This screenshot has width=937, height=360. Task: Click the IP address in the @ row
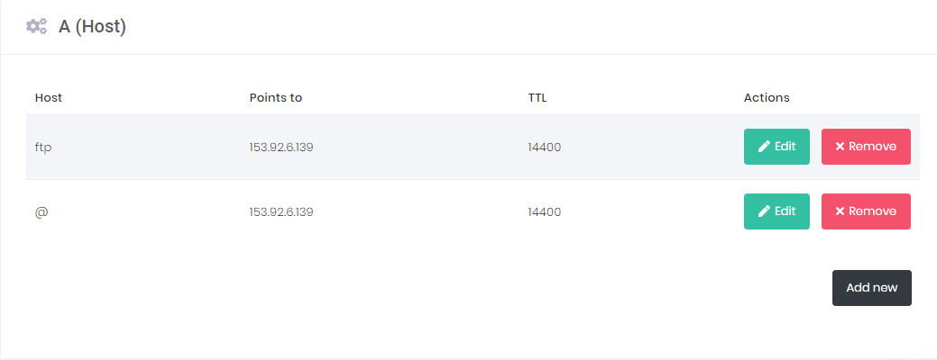coord(281,211)
